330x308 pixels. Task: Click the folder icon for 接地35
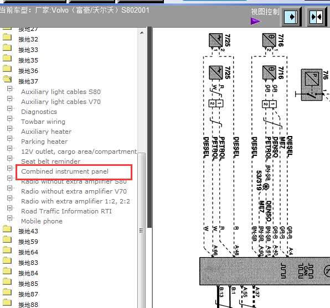[x=7, y=58]
